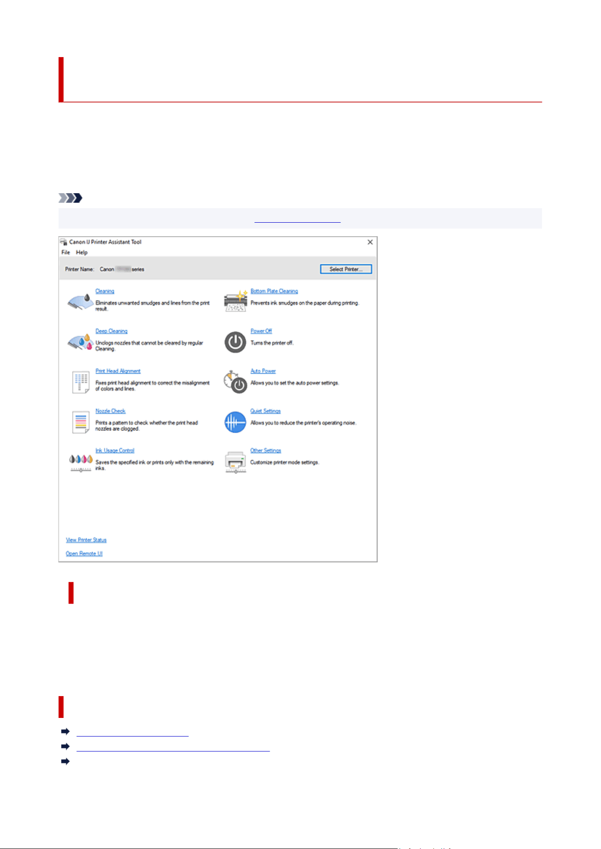Click the Power Off round power icon

[x=235, y=342]
